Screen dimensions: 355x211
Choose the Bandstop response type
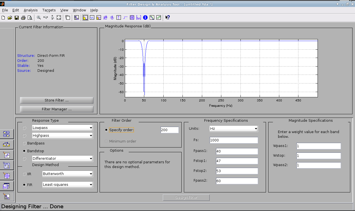coord(24,151)
